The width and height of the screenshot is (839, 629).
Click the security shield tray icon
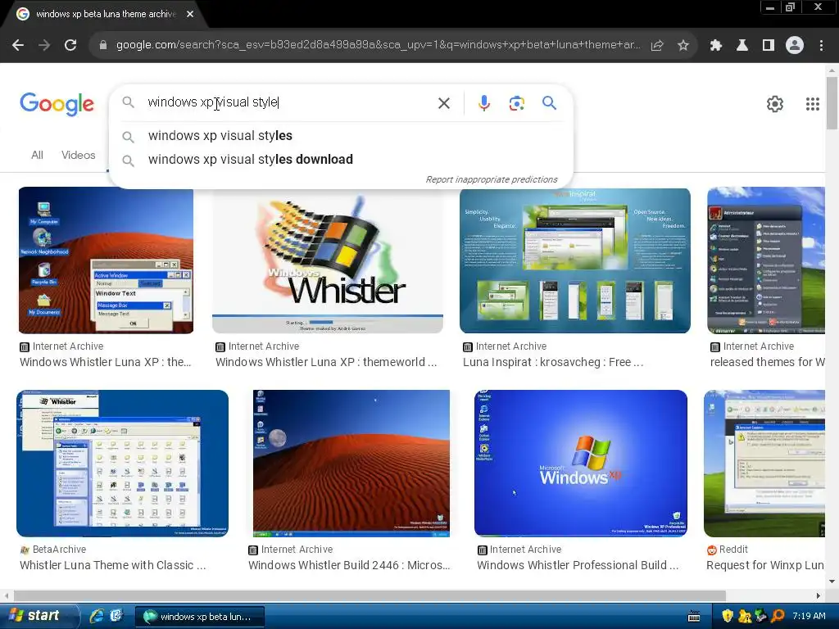pos(728,616)
